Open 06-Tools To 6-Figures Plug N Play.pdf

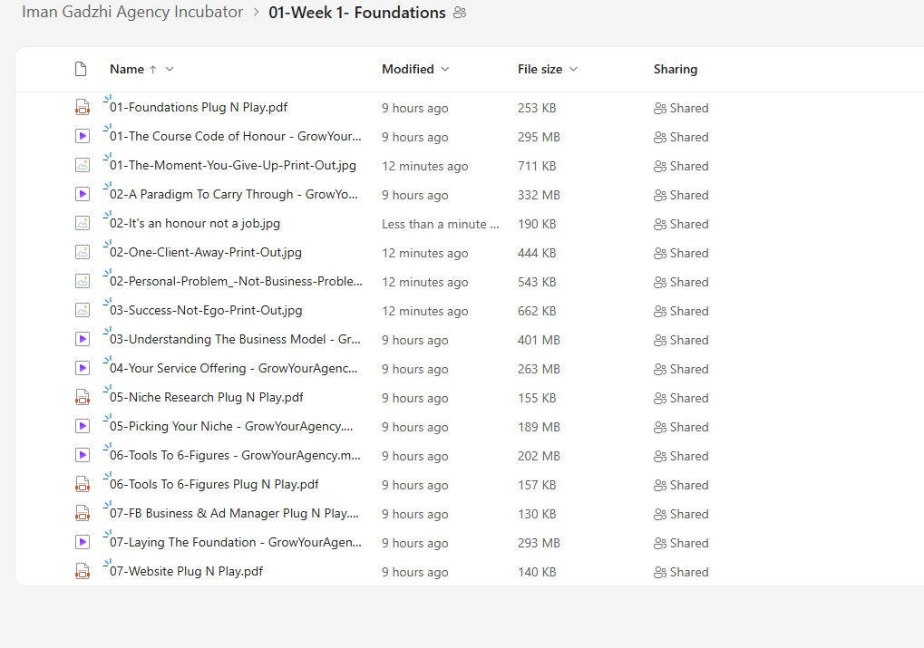click(x=214, y=485)
